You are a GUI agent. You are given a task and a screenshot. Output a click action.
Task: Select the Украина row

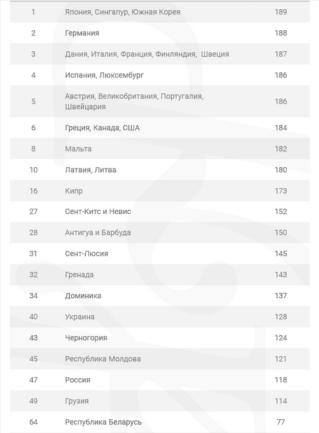(160, 317)
